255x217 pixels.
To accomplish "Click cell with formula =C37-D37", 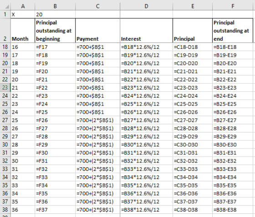I will pyautogui.click(x=193, y=201).
